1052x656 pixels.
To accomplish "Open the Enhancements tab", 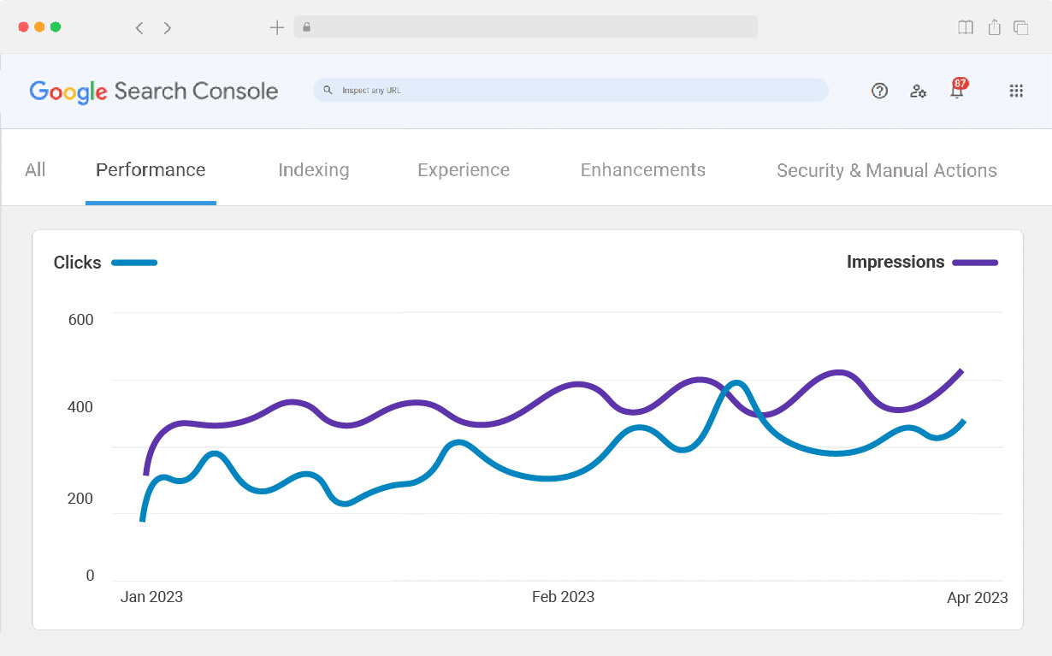I will [x=642, y=170].
